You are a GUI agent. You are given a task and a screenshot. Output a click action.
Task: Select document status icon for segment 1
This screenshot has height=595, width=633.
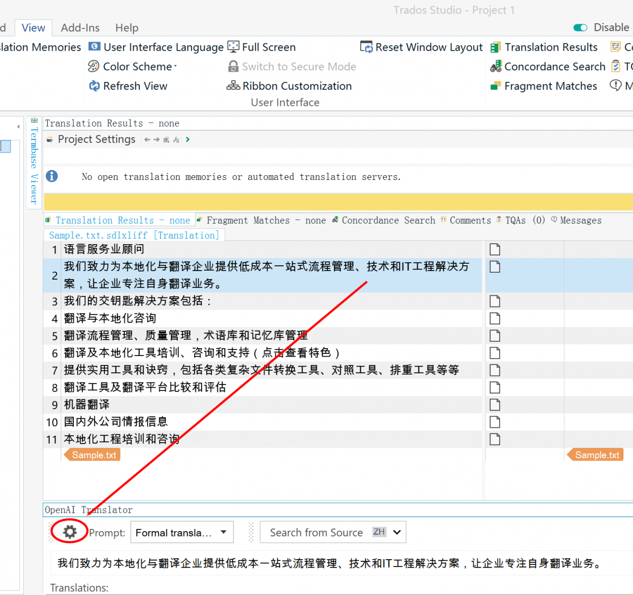tap(494, 248)
